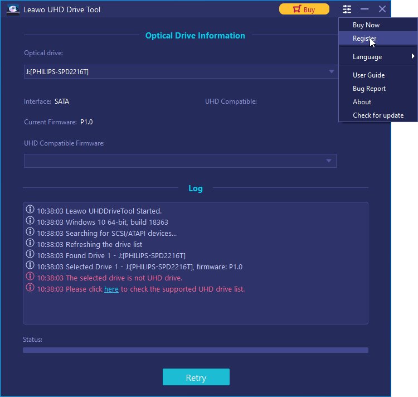Open the User Guide menu entry
418x397 pixels.
point(368,75)
